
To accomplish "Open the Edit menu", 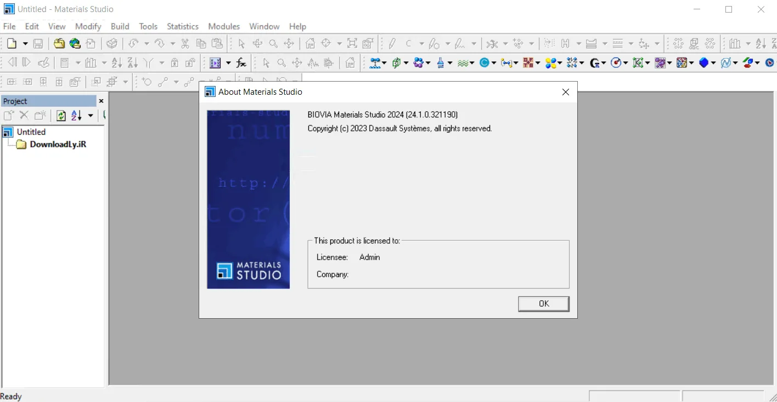I will tap(32, 26).
